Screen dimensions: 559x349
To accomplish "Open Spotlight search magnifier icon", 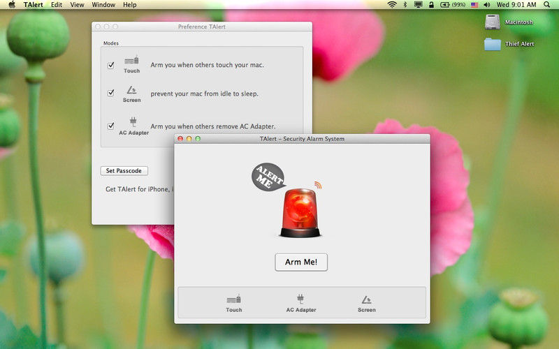I will (546, 5).
